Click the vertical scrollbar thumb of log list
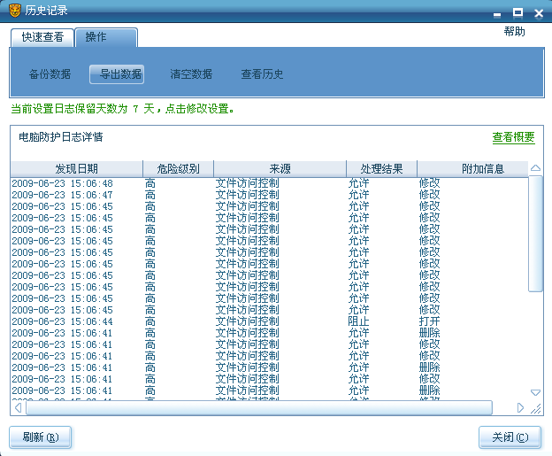Viewport: 552px width, 456px height. (535, 234)
